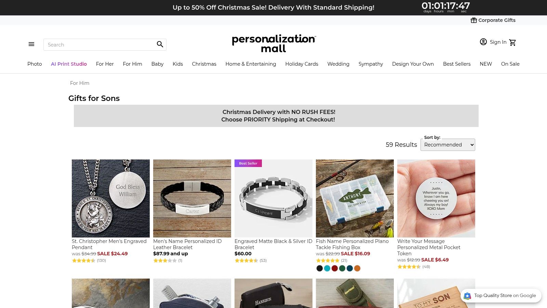Select the orange color swatch for the tackle box
Image resolution: width=547 pixels, height=308 pixels.
(x=357, y=268)
